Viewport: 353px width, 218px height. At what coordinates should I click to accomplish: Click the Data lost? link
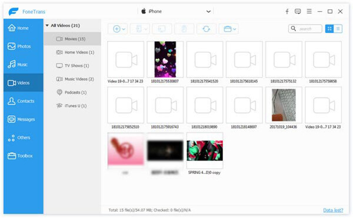[333, 210]
